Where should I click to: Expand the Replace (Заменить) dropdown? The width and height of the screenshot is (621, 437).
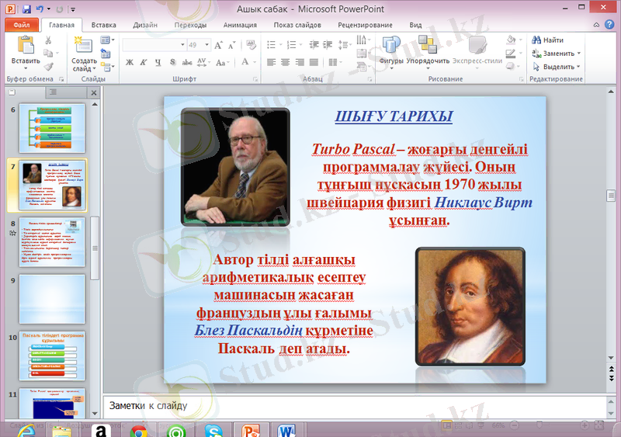coord(579,54)
